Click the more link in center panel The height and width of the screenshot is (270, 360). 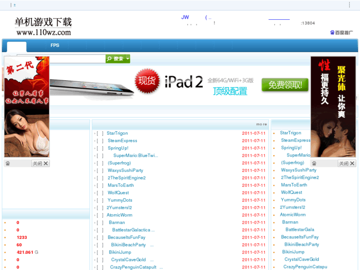click(x=261, y=124)
